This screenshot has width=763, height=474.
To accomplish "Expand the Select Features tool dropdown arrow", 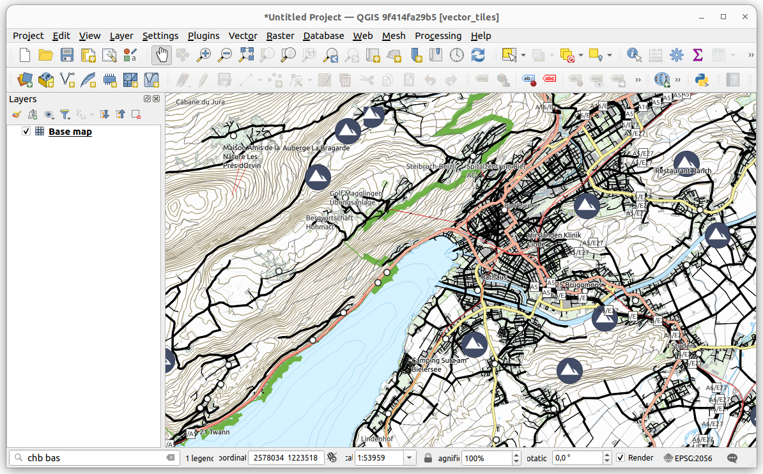I will (523, 55).
